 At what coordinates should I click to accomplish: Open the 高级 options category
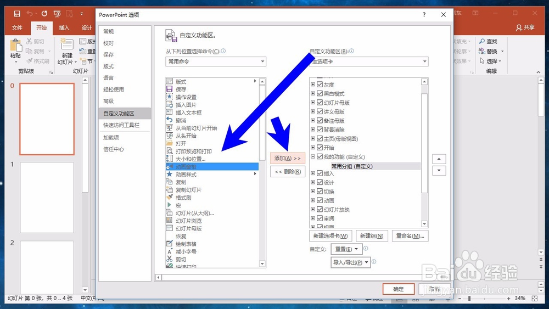(x=125, y=101)
